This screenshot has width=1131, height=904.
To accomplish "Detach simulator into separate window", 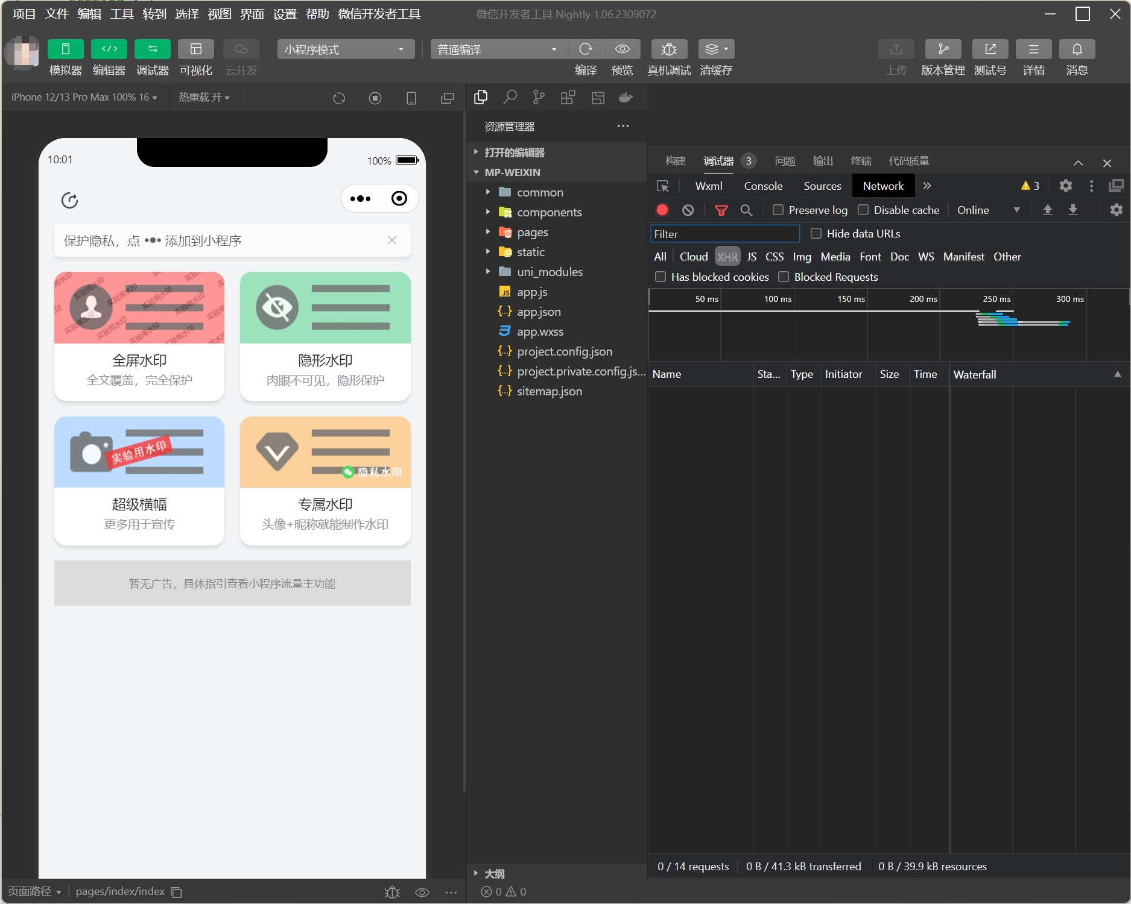I will coord(448,98).
